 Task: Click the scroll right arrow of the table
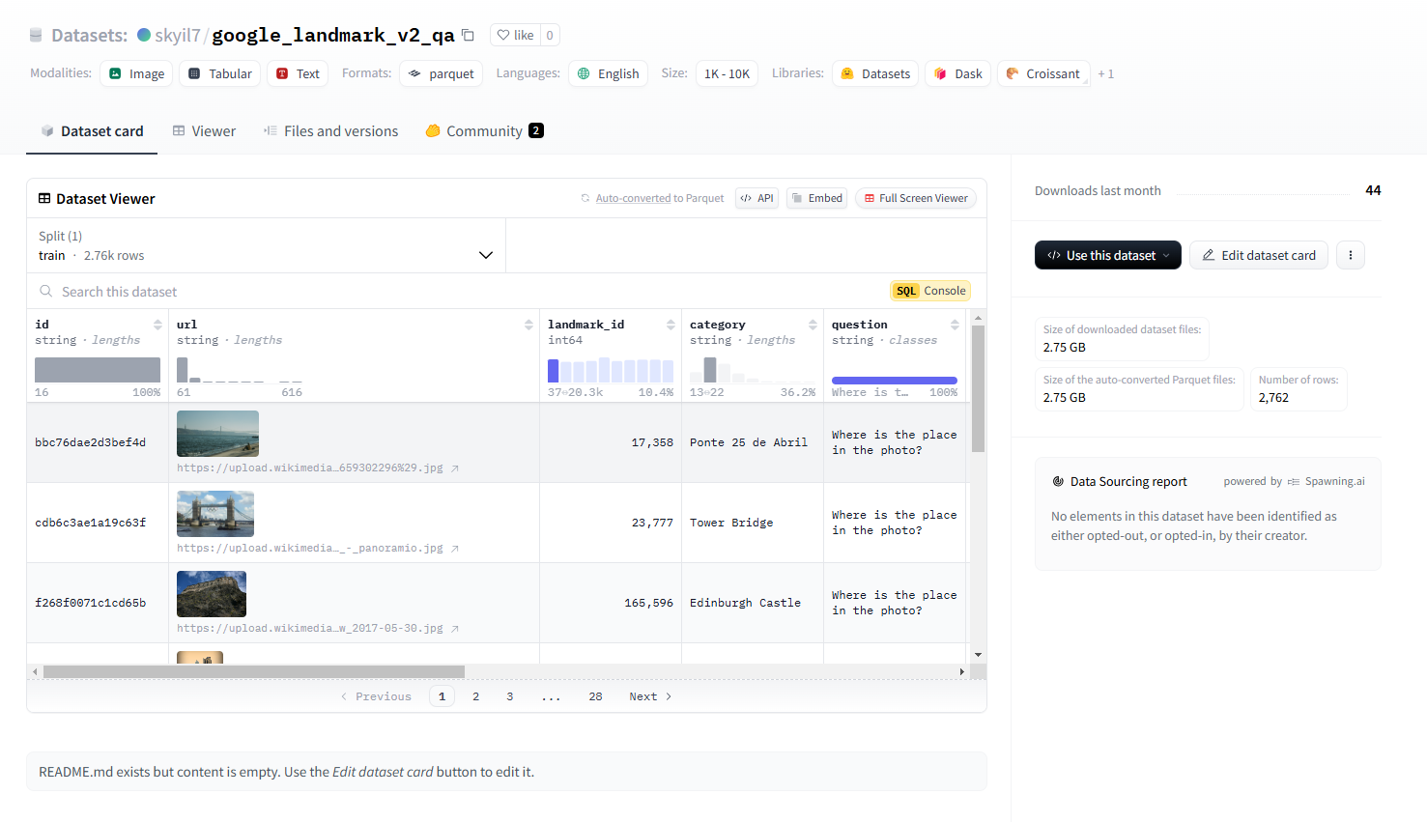point(961,671)
